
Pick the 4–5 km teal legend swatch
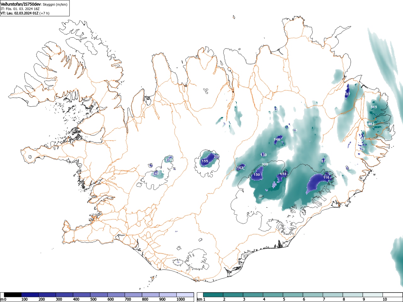click(274, 295)
